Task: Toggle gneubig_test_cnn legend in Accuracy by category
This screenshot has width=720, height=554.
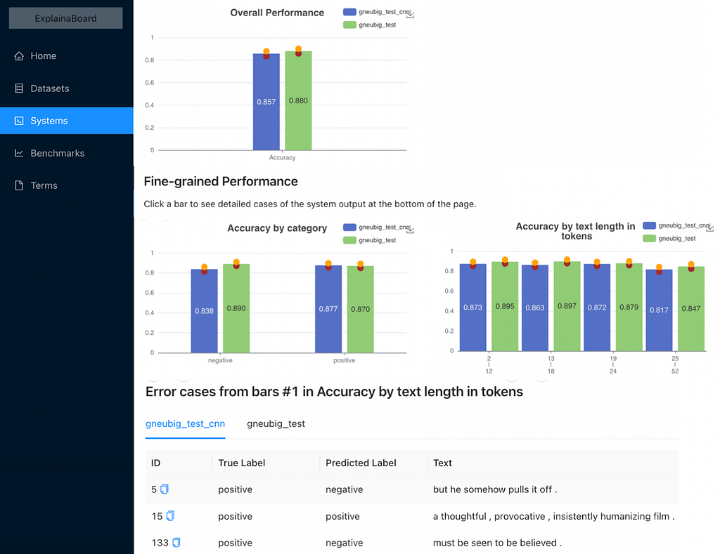Action: tap(376, 227)
